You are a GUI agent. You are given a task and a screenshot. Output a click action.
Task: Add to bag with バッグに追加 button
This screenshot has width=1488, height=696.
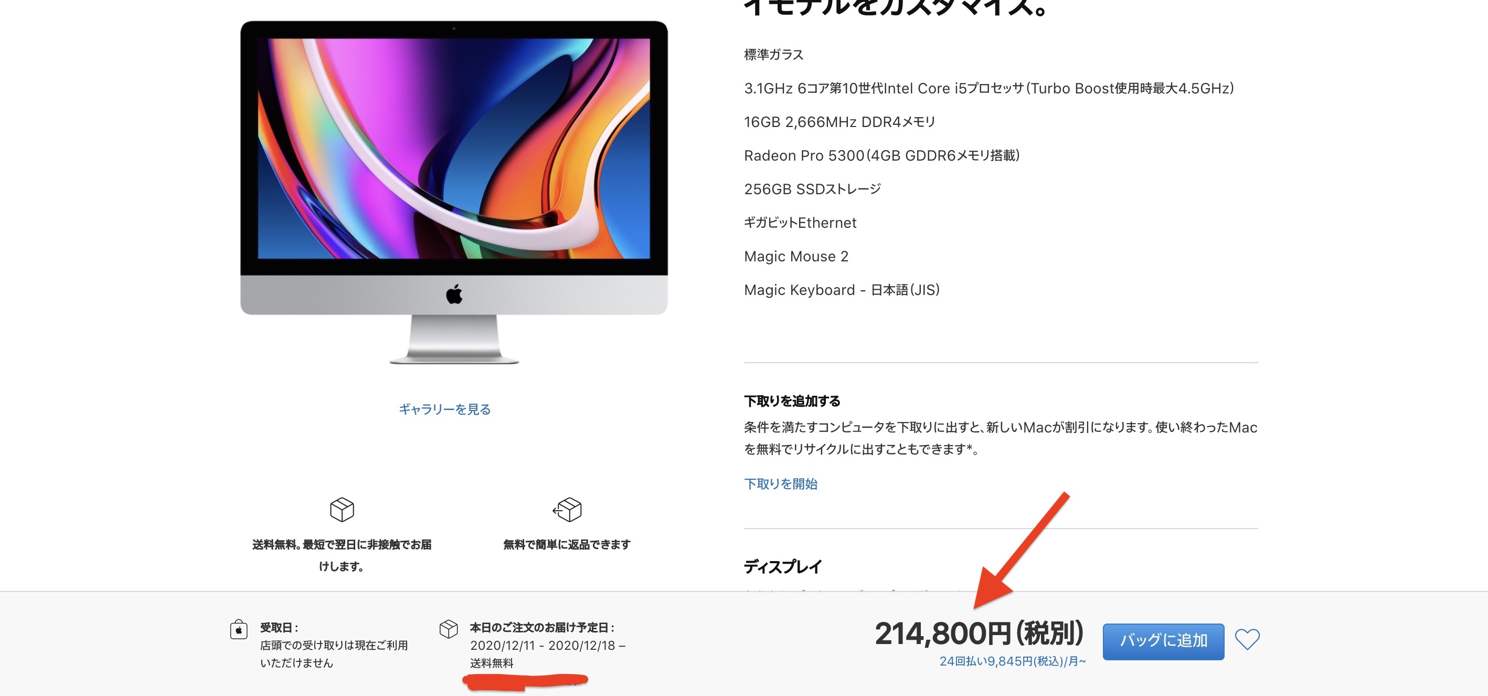pyautogui.click(x=1163, y=641)
